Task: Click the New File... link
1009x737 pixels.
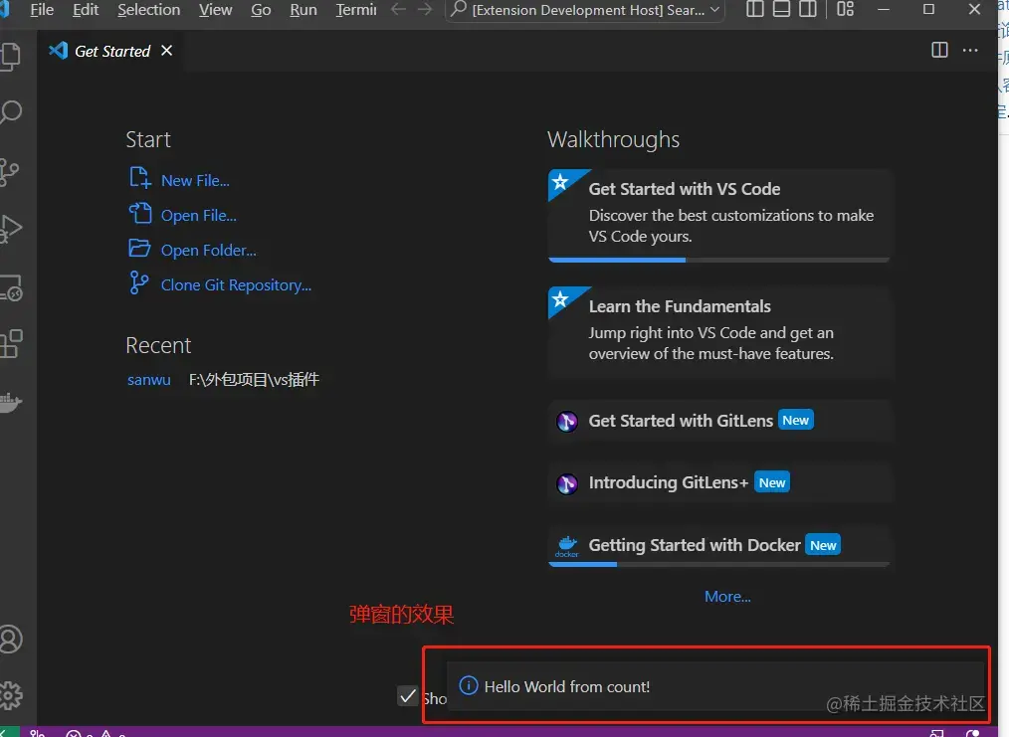Action: click(195, 181)
